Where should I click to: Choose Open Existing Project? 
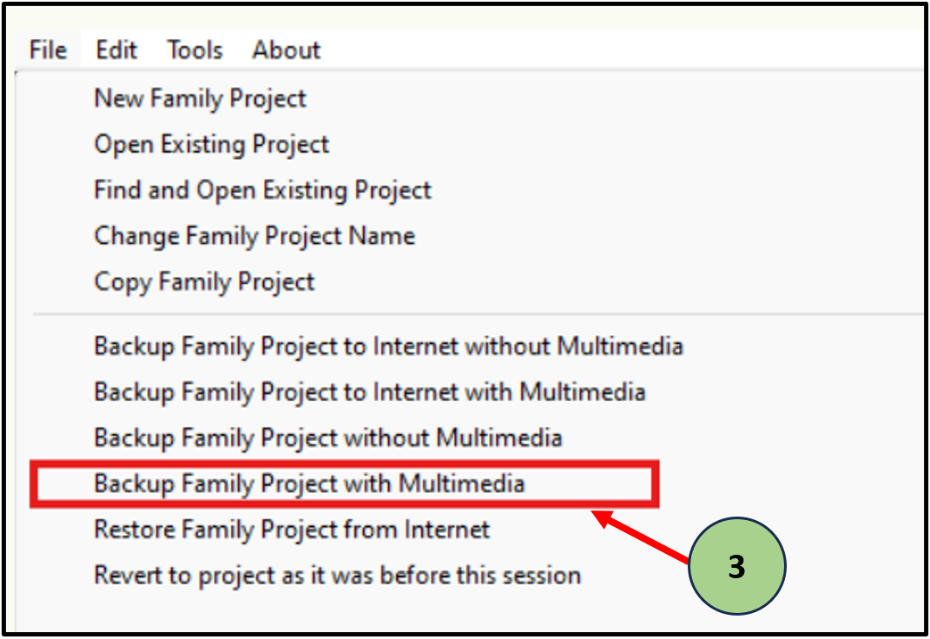(212, 144)
